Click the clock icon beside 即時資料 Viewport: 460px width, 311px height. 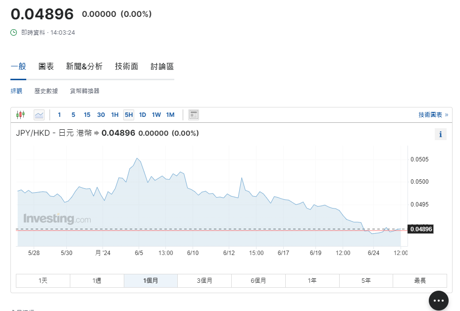click(14, 33)
